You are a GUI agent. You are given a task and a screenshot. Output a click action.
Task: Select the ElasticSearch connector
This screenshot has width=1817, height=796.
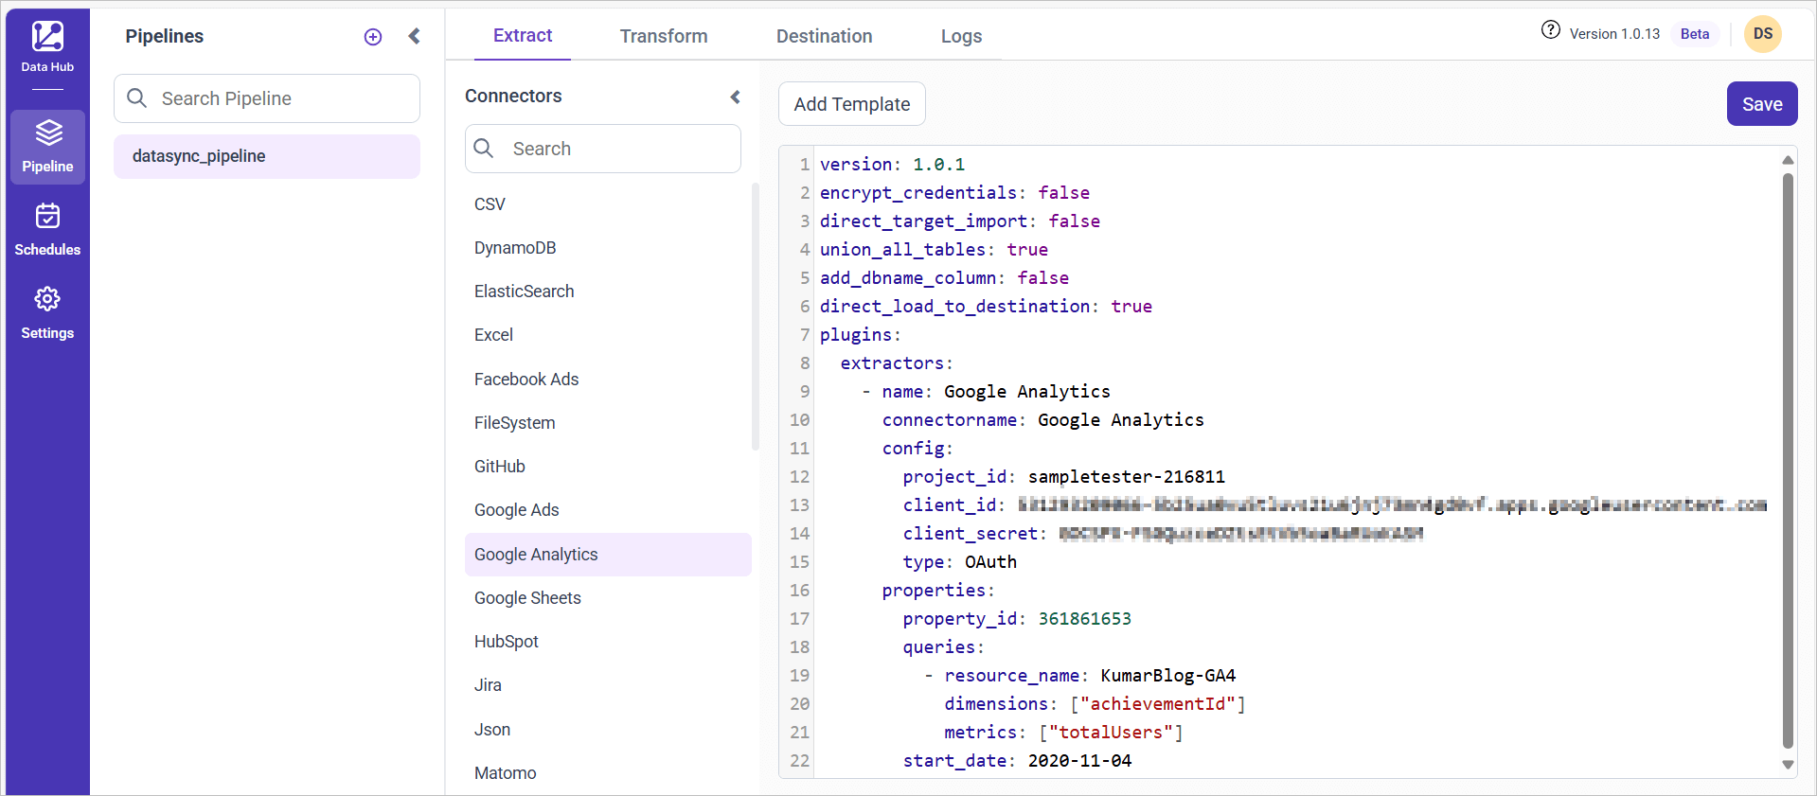click(x=608, y=292)
